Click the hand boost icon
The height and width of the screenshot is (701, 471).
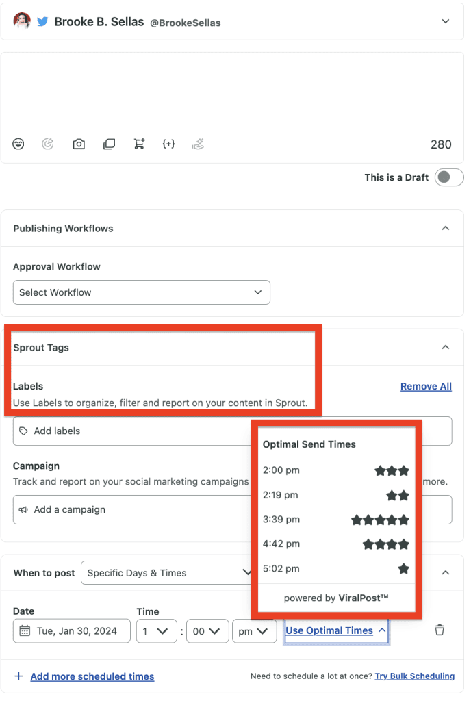pyautogui.click(x=198, y=144)
